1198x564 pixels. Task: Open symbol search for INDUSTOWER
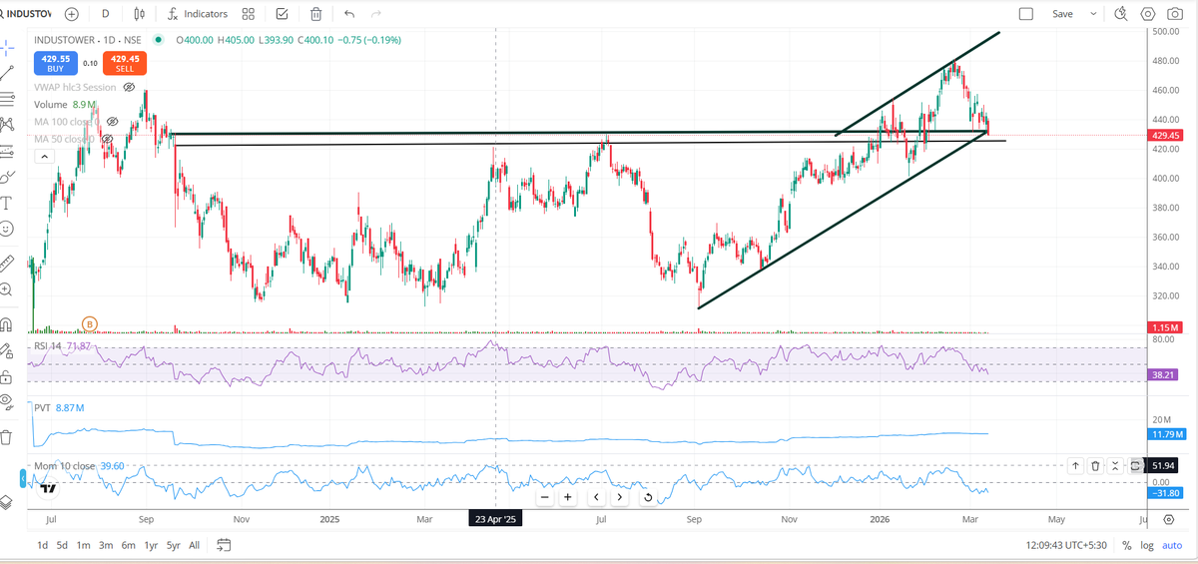point(27,14)
